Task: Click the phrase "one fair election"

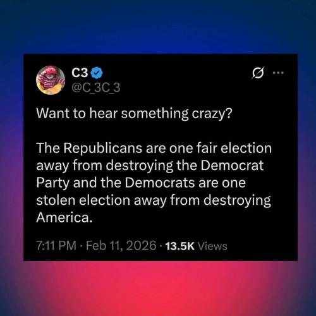Action: (x=221, y=148)
